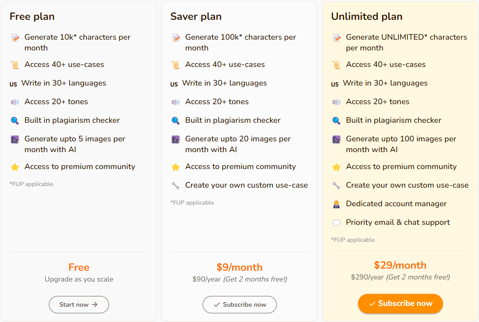Click the orange Subscribe now button
The height and width of the screenshot is (322, 479).
400,303
